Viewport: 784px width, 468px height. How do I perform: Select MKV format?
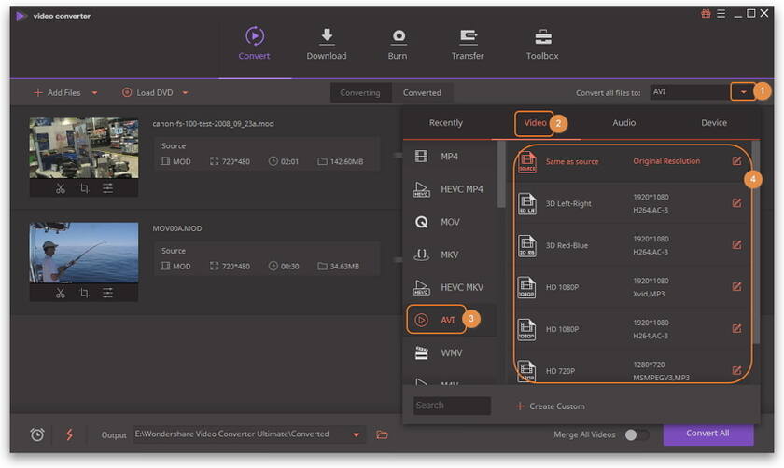coord(450,255)
